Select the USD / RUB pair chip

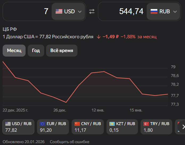18,127
